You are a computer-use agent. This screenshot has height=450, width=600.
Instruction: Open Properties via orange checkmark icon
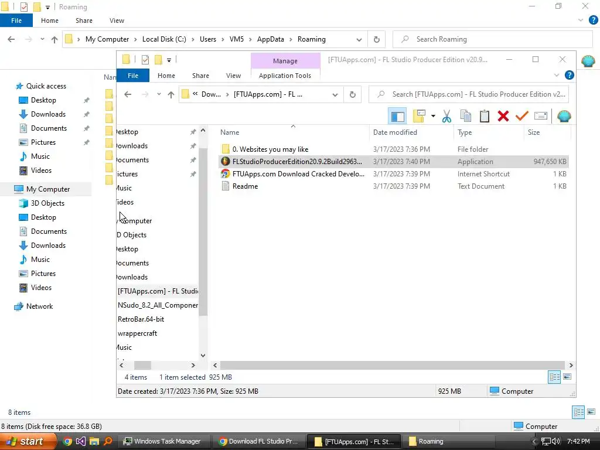point(522,116)
